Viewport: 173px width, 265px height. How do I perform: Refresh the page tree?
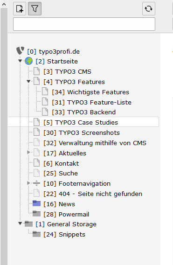[148, 8]
